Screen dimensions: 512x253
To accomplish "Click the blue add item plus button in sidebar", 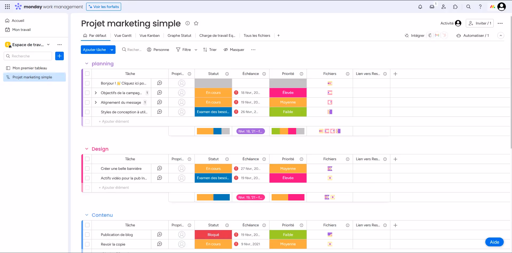I will [59, 56].
